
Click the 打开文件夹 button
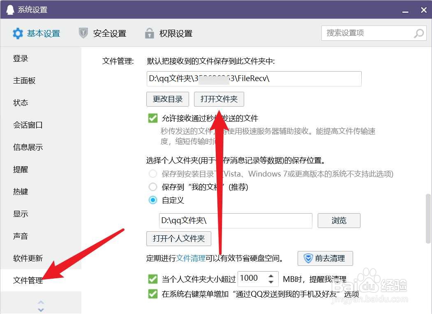[219, 99]
